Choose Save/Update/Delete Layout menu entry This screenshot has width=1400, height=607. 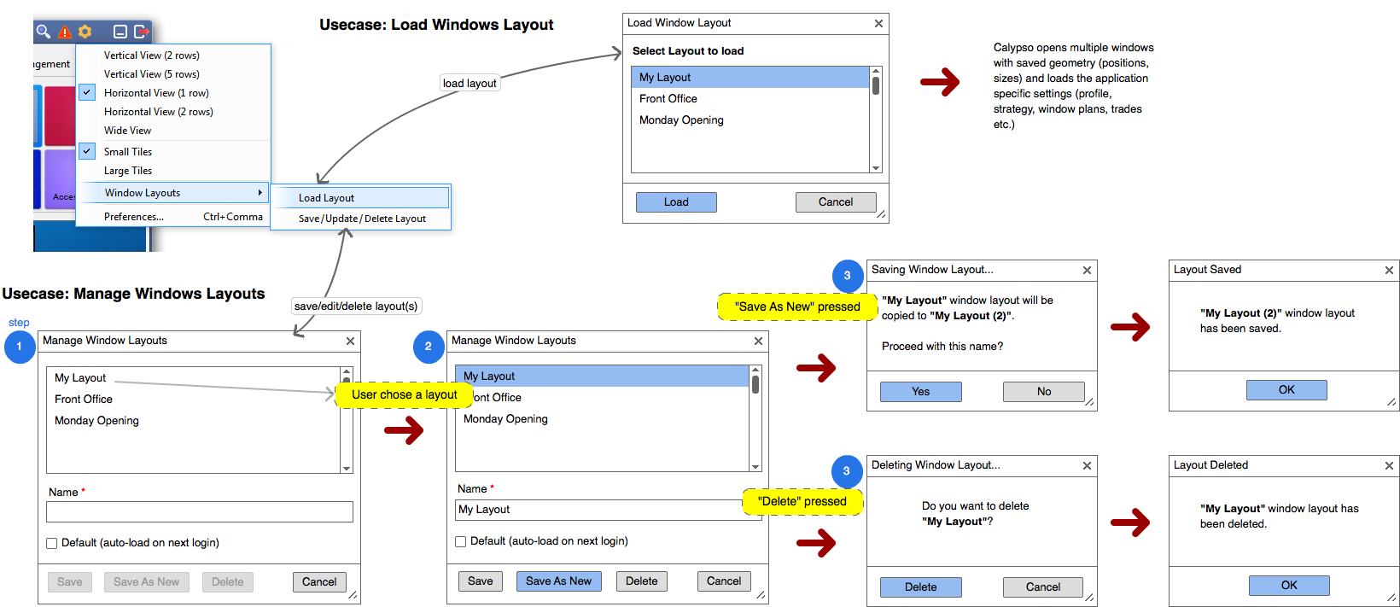362,219
